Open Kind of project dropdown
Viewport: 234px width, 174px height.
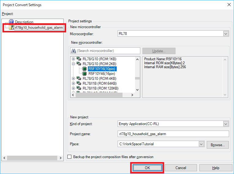(x=226, y=124)
